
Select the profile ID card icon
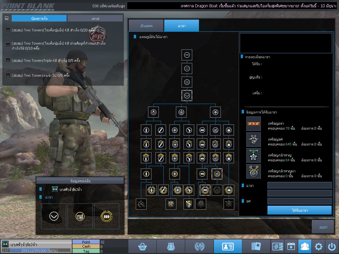tap(228, 246)
